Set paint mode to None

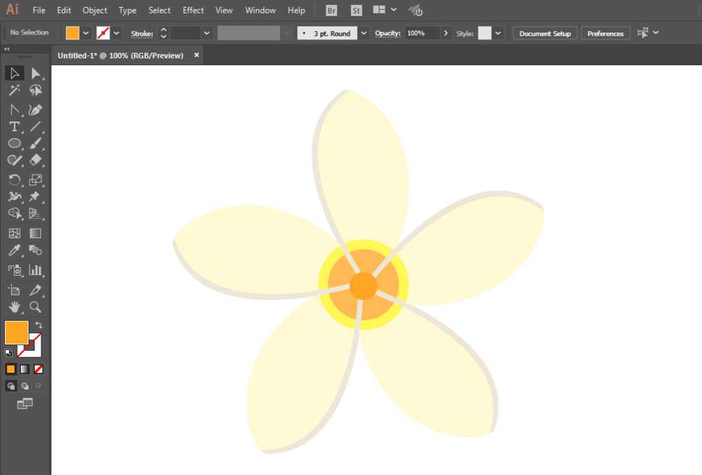[x=39, y=369]
